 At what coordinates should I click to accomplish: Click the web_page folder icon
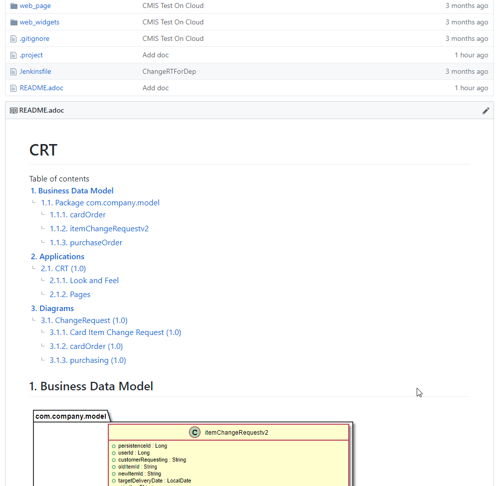(13, 5)
